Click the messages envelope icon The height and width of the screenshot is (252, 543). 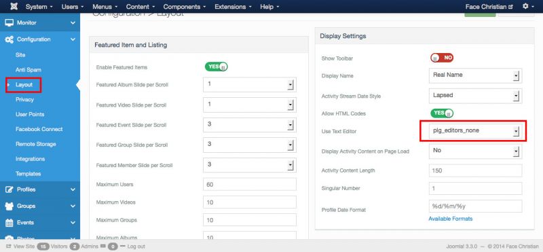103,247
